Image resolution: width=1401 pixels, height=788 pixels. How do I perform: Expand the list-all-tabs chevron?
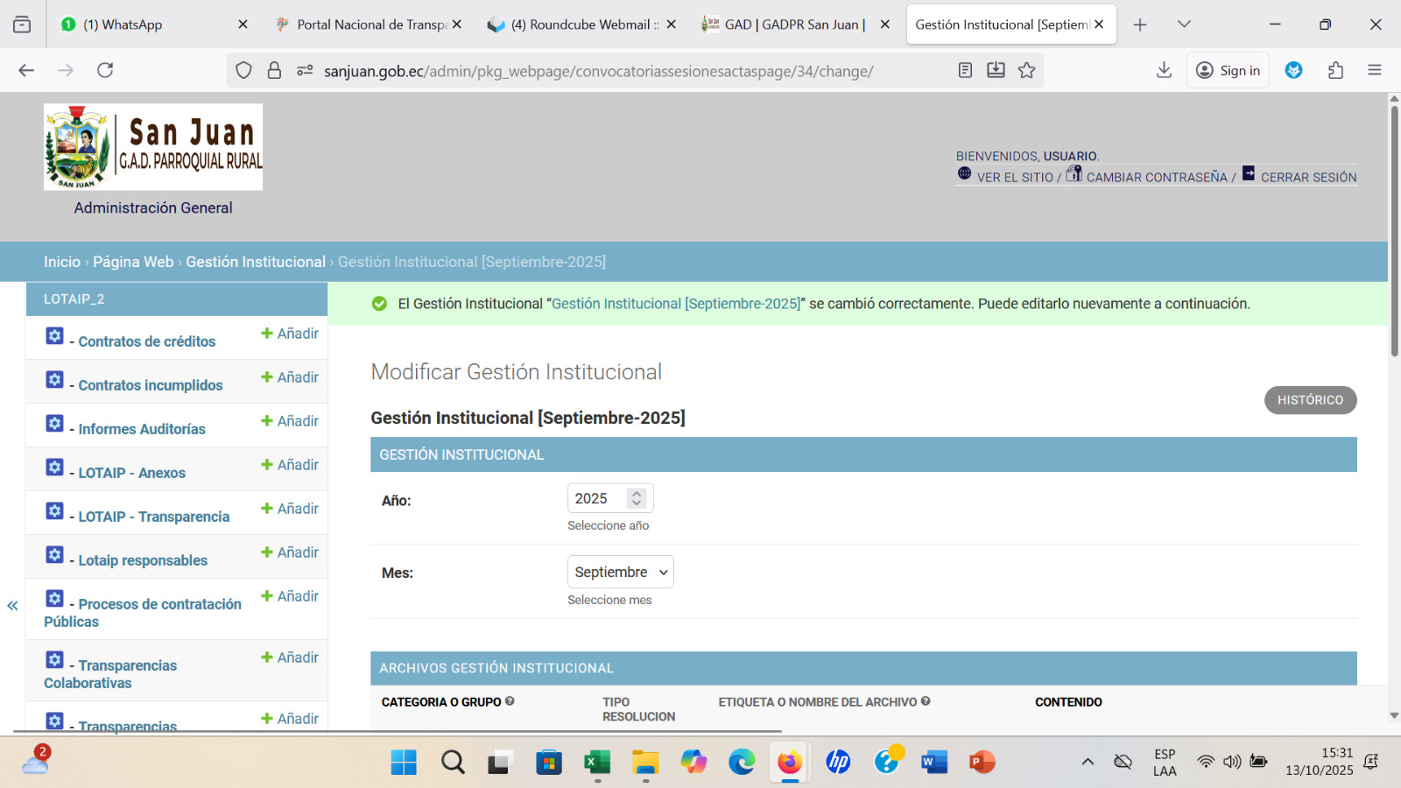click(x=1184, y=25)
